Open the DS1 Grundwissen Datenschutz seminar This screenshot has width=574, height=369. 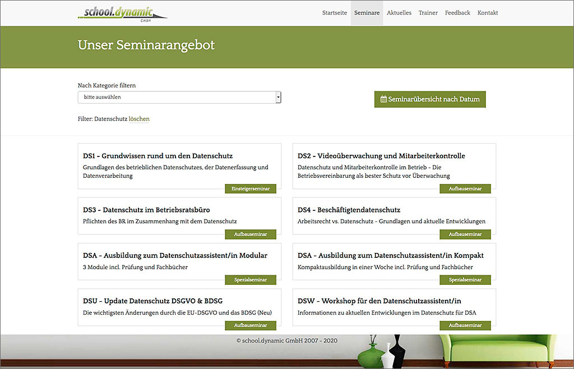click(158, 156)
